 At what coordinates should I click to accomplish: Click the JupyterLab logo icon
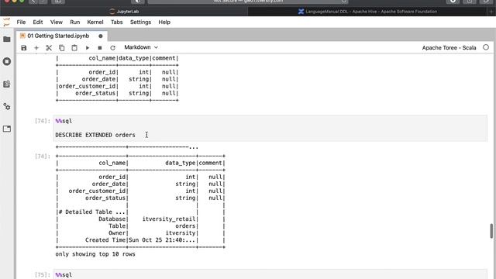[7, 22]
